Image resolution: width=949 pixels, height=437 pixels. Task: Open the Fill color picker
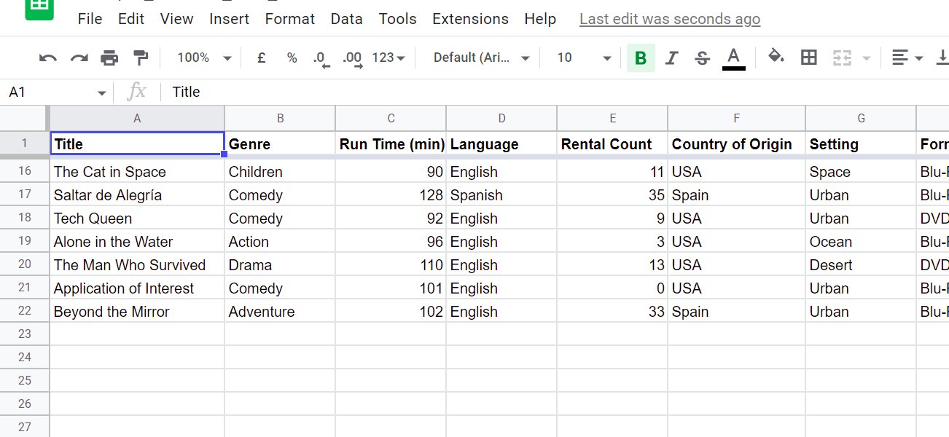tap(777, 57)
